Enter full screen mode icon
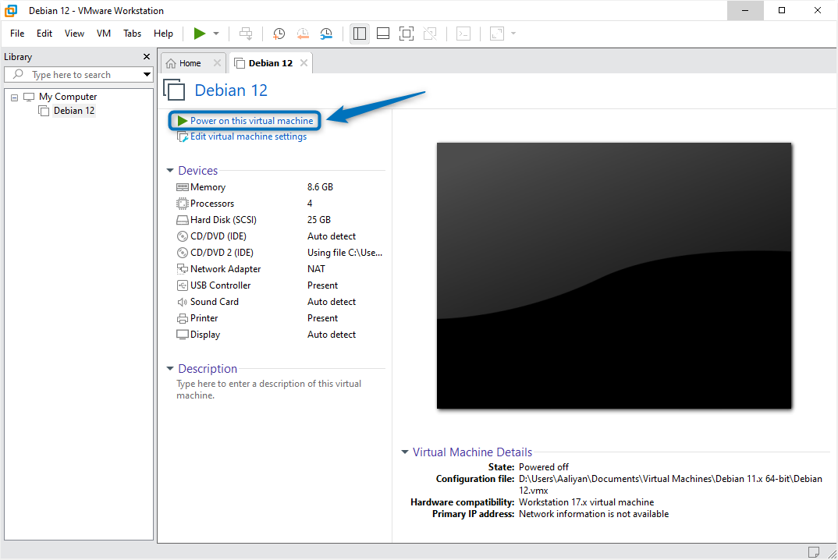The width and height of the screenshot is (838, 560). [x=406, y=33]
